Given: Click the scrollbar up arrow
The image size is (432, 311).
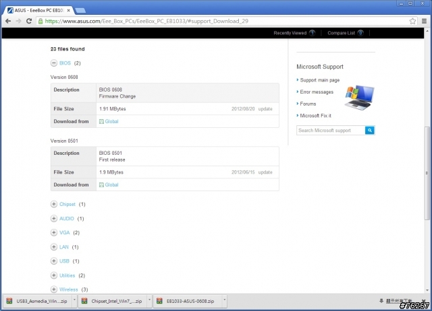Looking at the screenshot, I should pos(427,31).
